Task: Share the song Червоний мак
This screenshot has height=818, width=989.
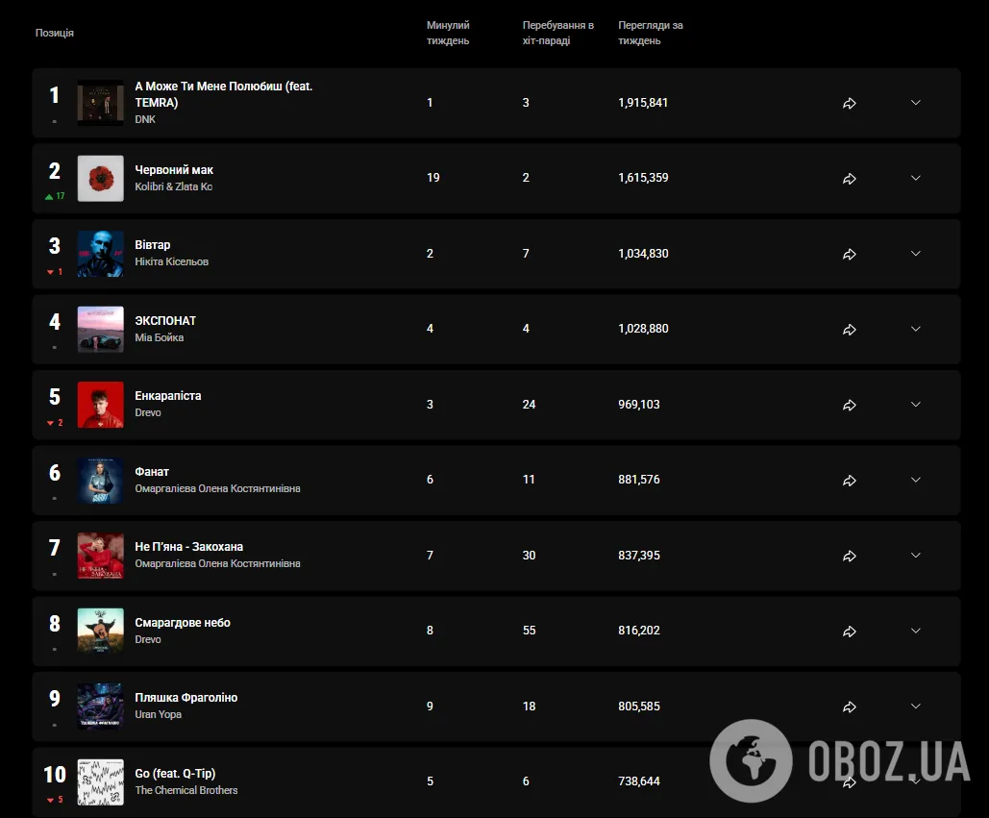Action: 850,179
